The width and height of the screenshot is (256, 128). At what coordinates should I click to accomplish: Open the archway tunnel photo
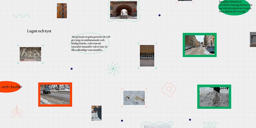124,10
